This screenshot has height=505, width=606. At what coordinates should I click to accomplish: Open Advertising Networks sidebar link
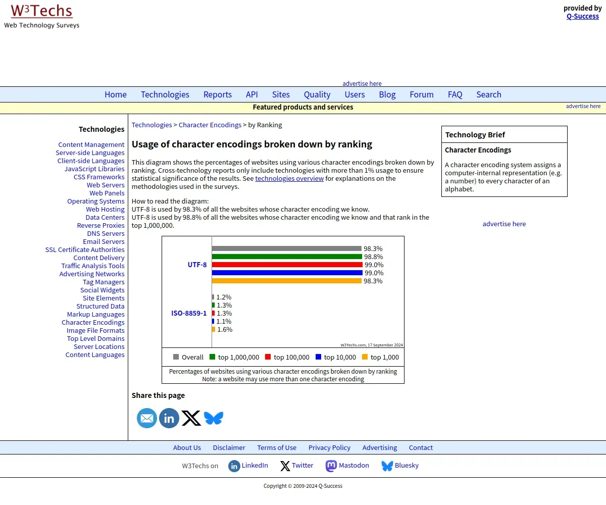(92, 274)
